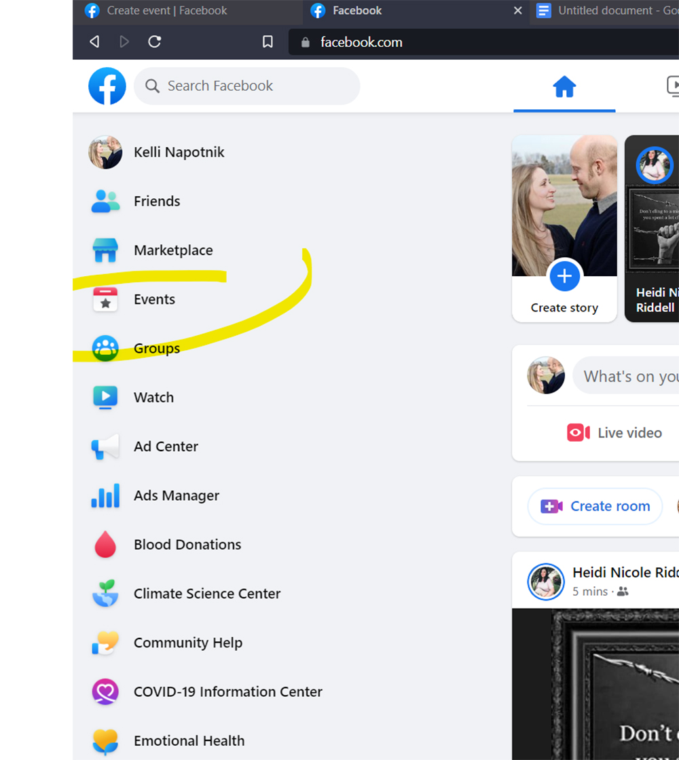The height and width of the screenshot is (760, 679).
Task: Open the COVID-19 Information Center heart icon
Action: coord(105,691)
